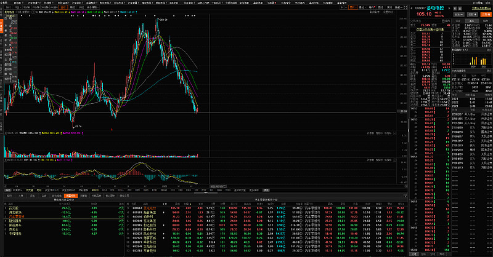This screenshot has width=493, height=257.
Task: Select the 汽车零部件 sector row
Action: tap(17, 216)
